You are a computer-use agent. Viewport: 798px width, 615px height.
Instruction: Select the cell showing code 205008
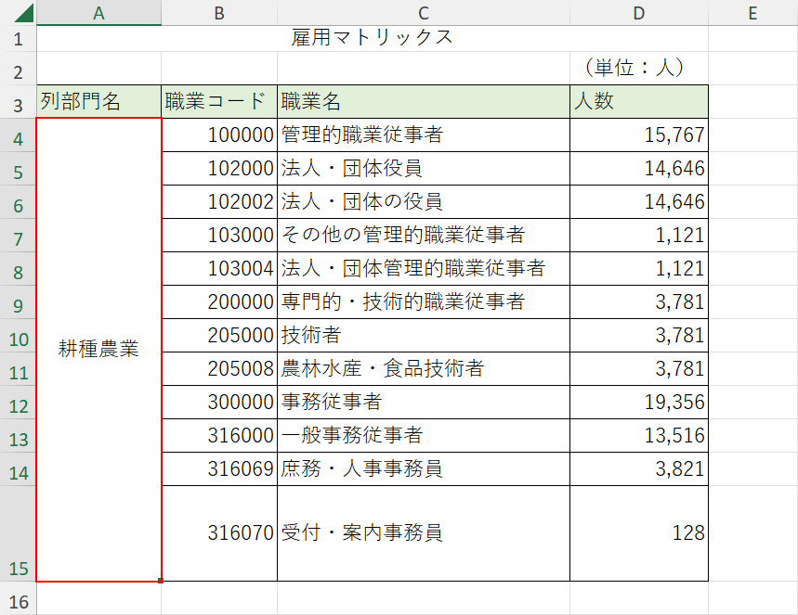pyautogui.click(x=218, y=368)
